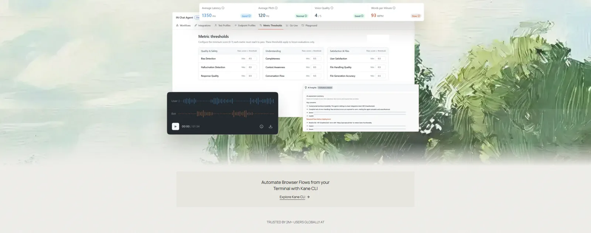Click the Test Profiles tab icon
The image size is (591, 233).
[x=216, y=25]
